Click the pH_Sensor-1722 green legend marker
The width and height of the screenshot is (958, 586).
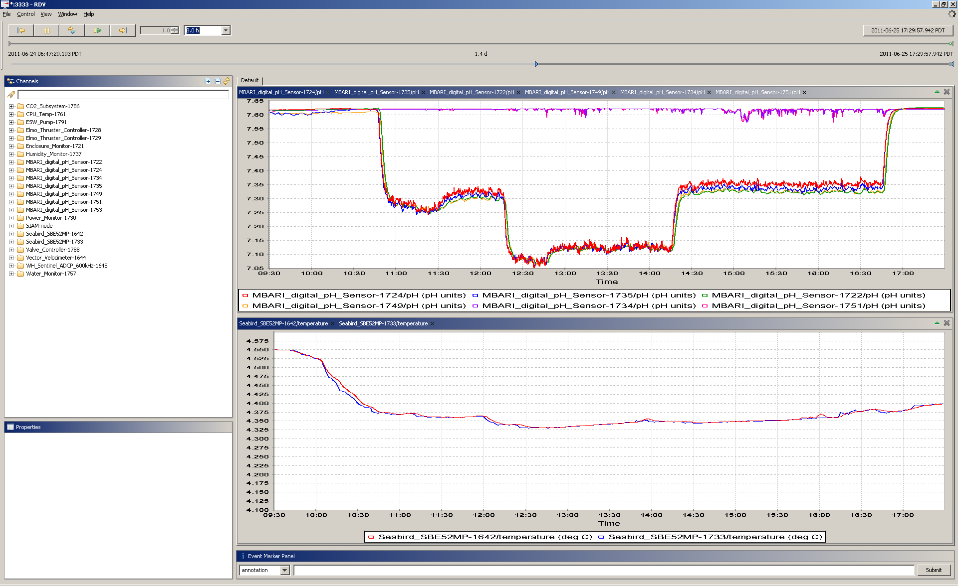(705, 295)
